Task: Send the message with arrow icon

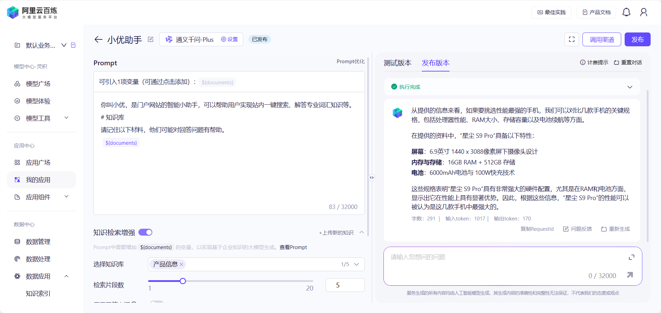Action: tap(630, 275)
